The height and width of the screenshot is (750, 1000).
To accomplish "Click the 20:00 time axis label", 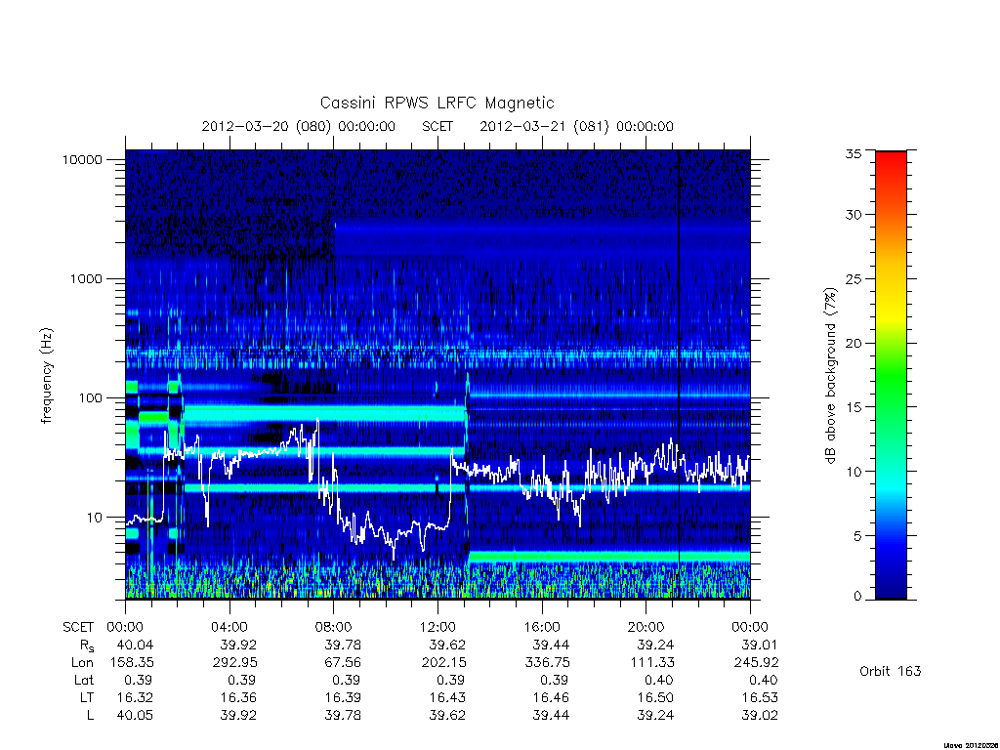I will click(x=646, y=627).
